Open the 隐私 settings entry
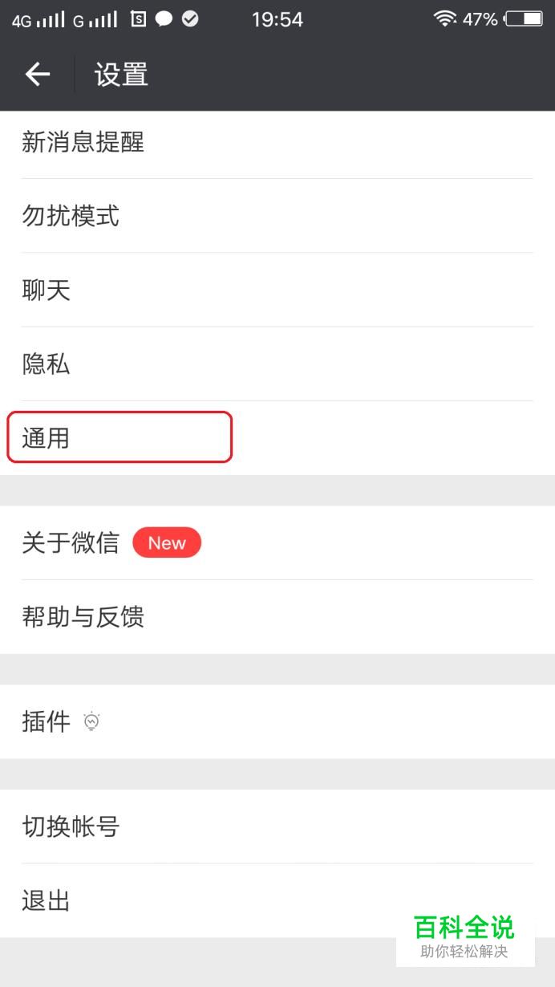The image size is (555, 987). click(277, 364)
